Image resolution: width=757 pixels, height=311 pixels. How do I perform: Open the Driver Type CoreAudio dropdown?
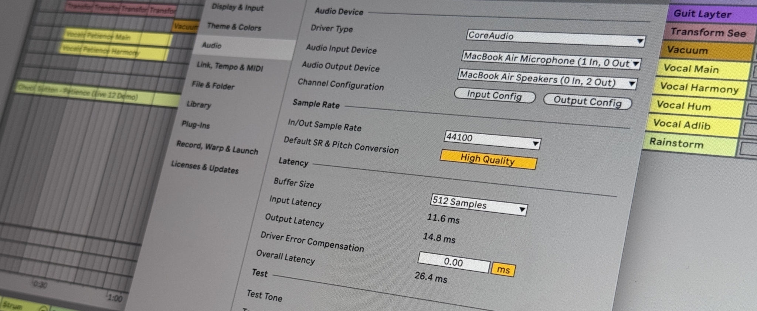pos(556,38)
